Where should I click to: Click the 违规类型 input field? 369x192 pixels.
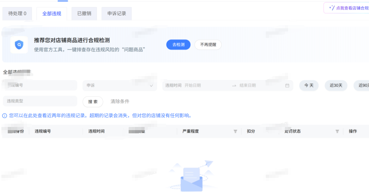[x=40, y=101]
